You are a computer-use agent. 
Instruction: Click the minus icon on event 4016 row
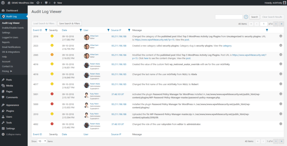(280, 64)
